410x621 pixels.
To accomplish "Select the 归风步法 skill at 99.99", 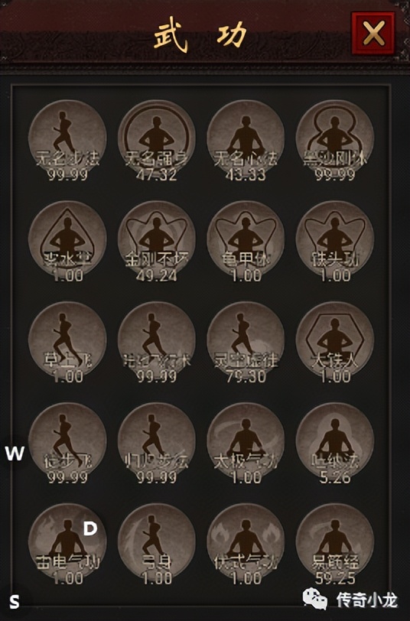I will [x=157, y=441].
